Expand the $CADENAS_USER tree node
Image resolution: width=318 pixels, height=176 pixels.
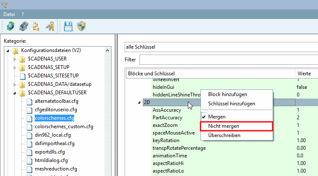(15, 59)
